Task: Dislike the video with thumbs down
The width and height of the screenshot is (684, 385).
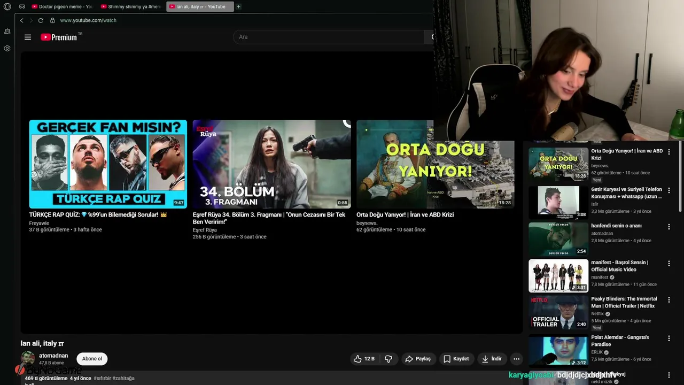Action: point(388,359)
